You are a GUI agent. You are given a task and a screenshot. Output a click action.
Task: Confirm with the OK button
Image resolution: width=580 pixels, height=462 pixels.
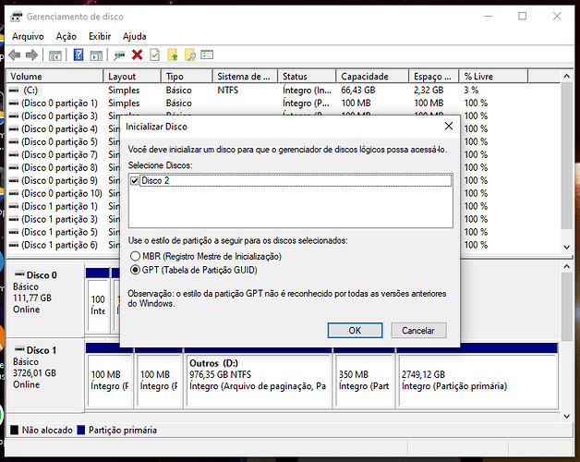click(355, 330)
